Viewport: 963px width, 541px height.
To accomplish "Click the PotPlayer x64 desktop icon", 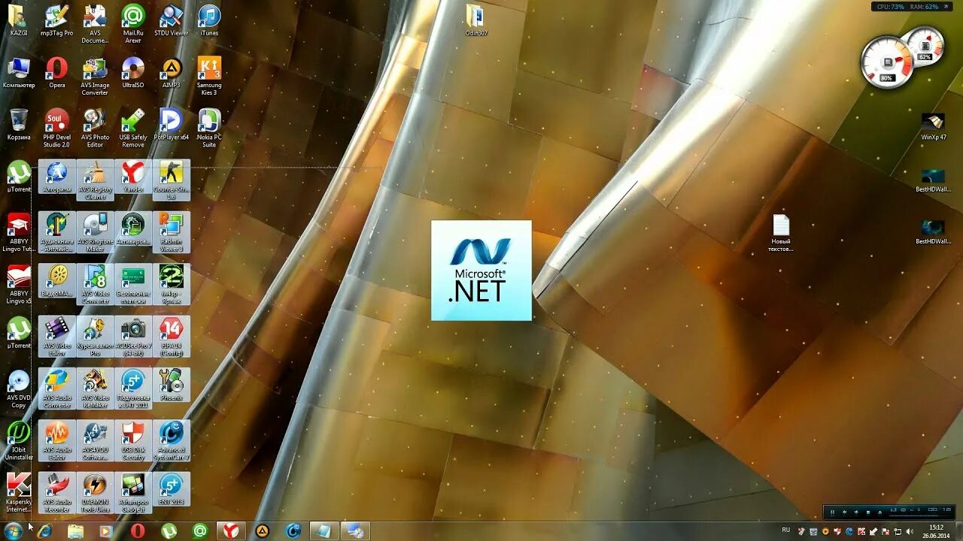I will [x=172, y=125].
